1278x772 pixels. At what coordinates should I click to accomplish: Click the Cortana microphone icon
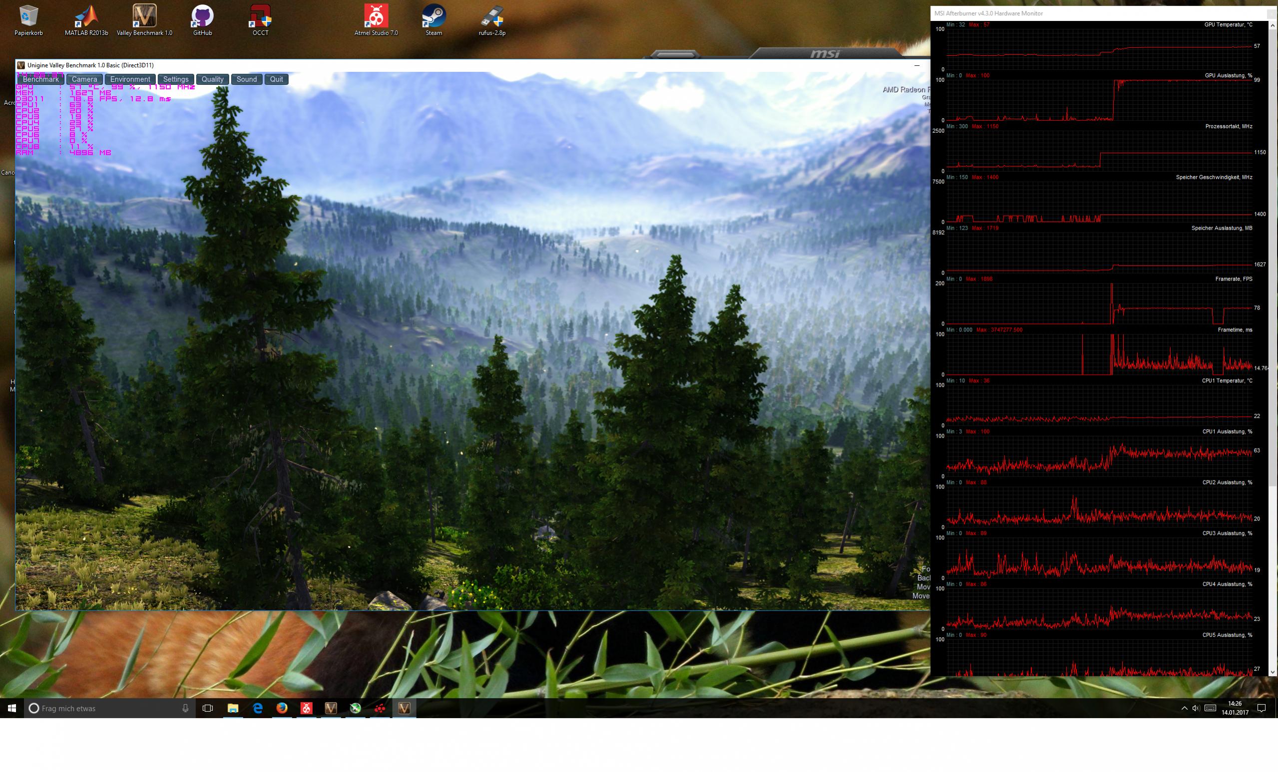point(185,708)
